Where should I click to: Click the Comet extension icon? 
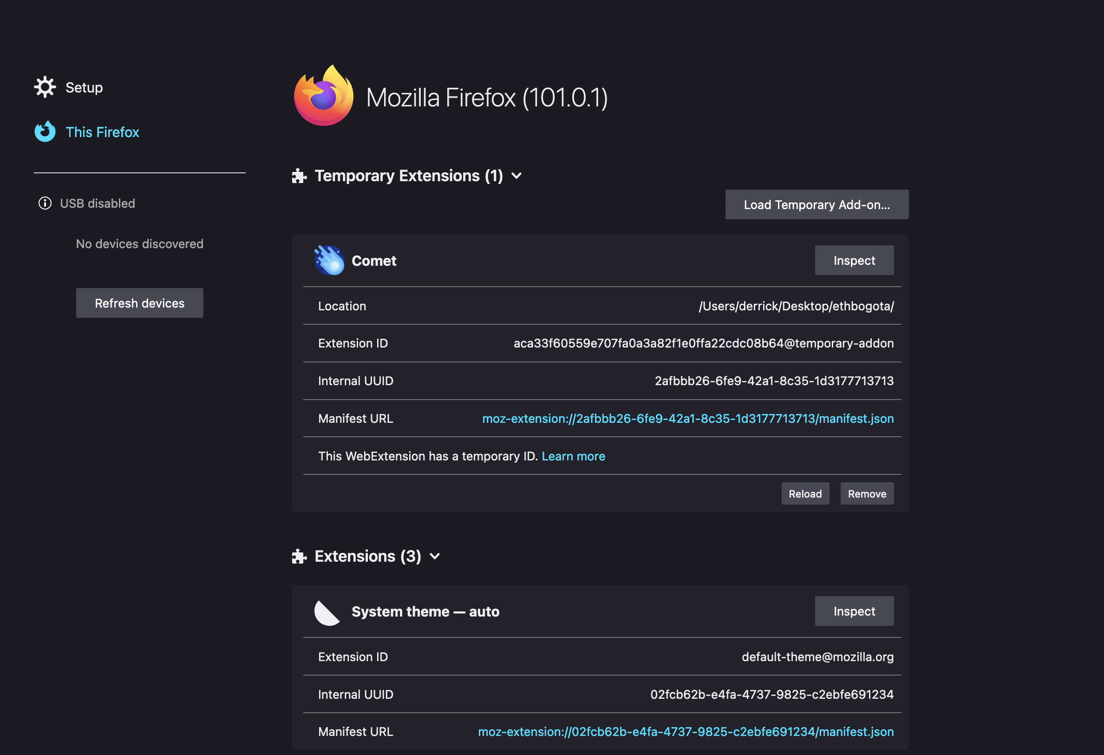click(330, 260)
